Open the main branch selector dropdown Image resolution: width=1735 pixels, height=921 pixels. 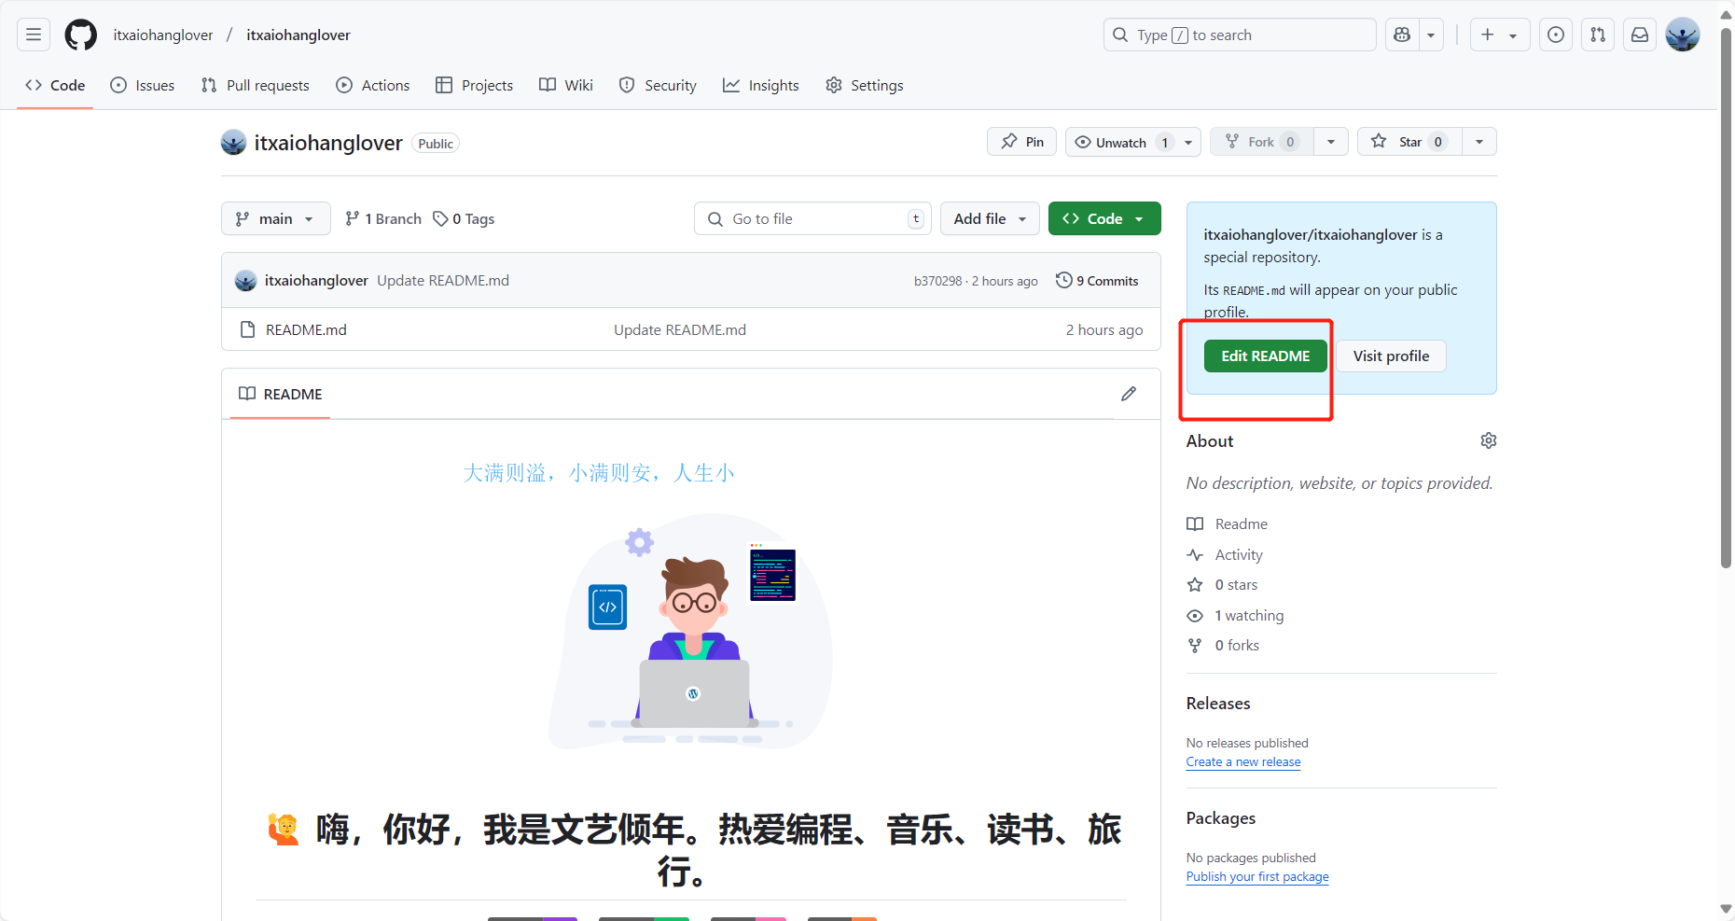275,217
